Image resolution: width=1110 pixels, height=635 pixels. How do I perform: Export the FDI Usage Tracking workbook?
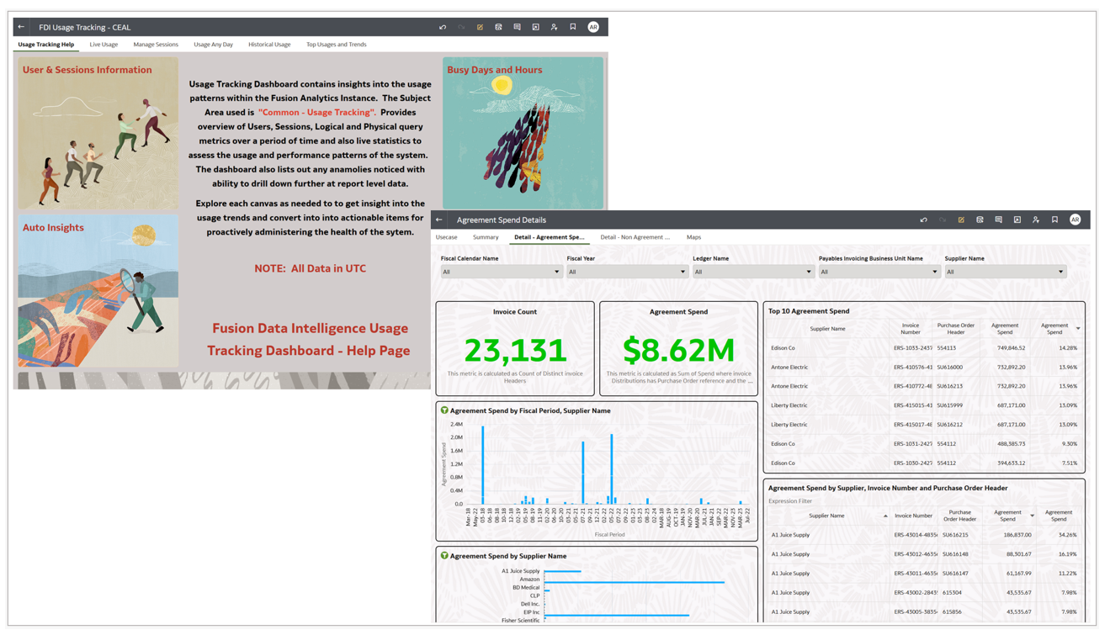coord(535,27)
